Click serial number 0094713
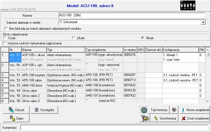Screen dimensions: 211x132 point(130,80)
